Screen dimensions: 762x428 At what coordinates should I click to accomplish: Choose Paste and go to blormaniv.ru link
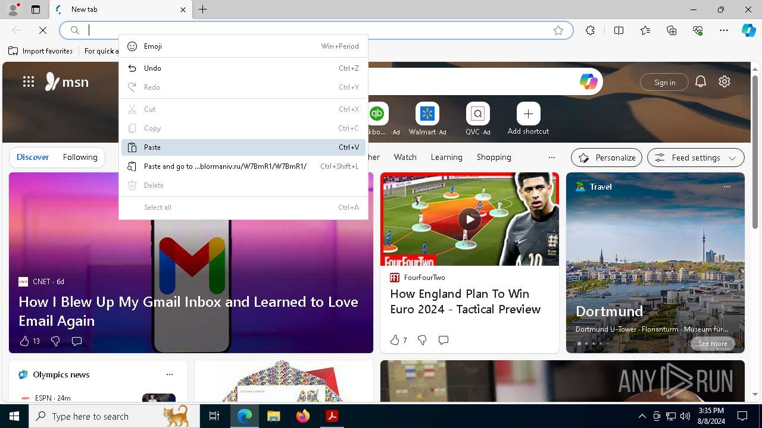pos(243,166)
